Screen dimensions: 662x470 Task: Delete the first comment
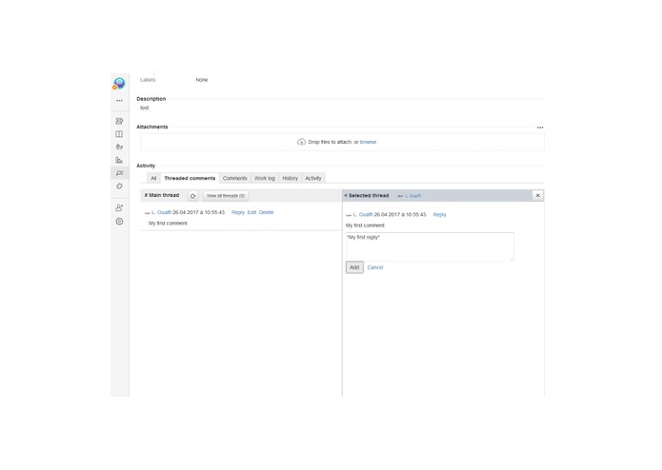click(x=266, y=212)
